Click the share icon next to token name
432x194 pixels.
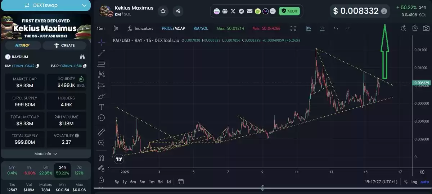pyautogui.click(x=178, y=11)
